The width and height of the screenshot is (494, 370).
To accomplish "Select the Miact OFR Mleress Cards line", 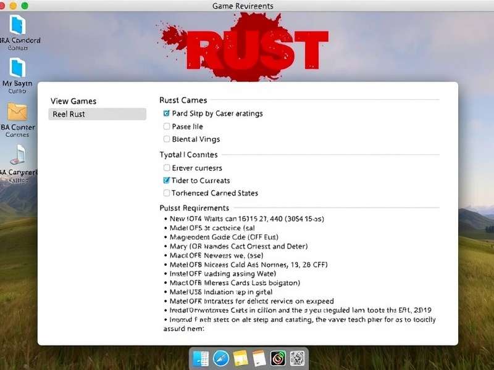I will [235, 283].
